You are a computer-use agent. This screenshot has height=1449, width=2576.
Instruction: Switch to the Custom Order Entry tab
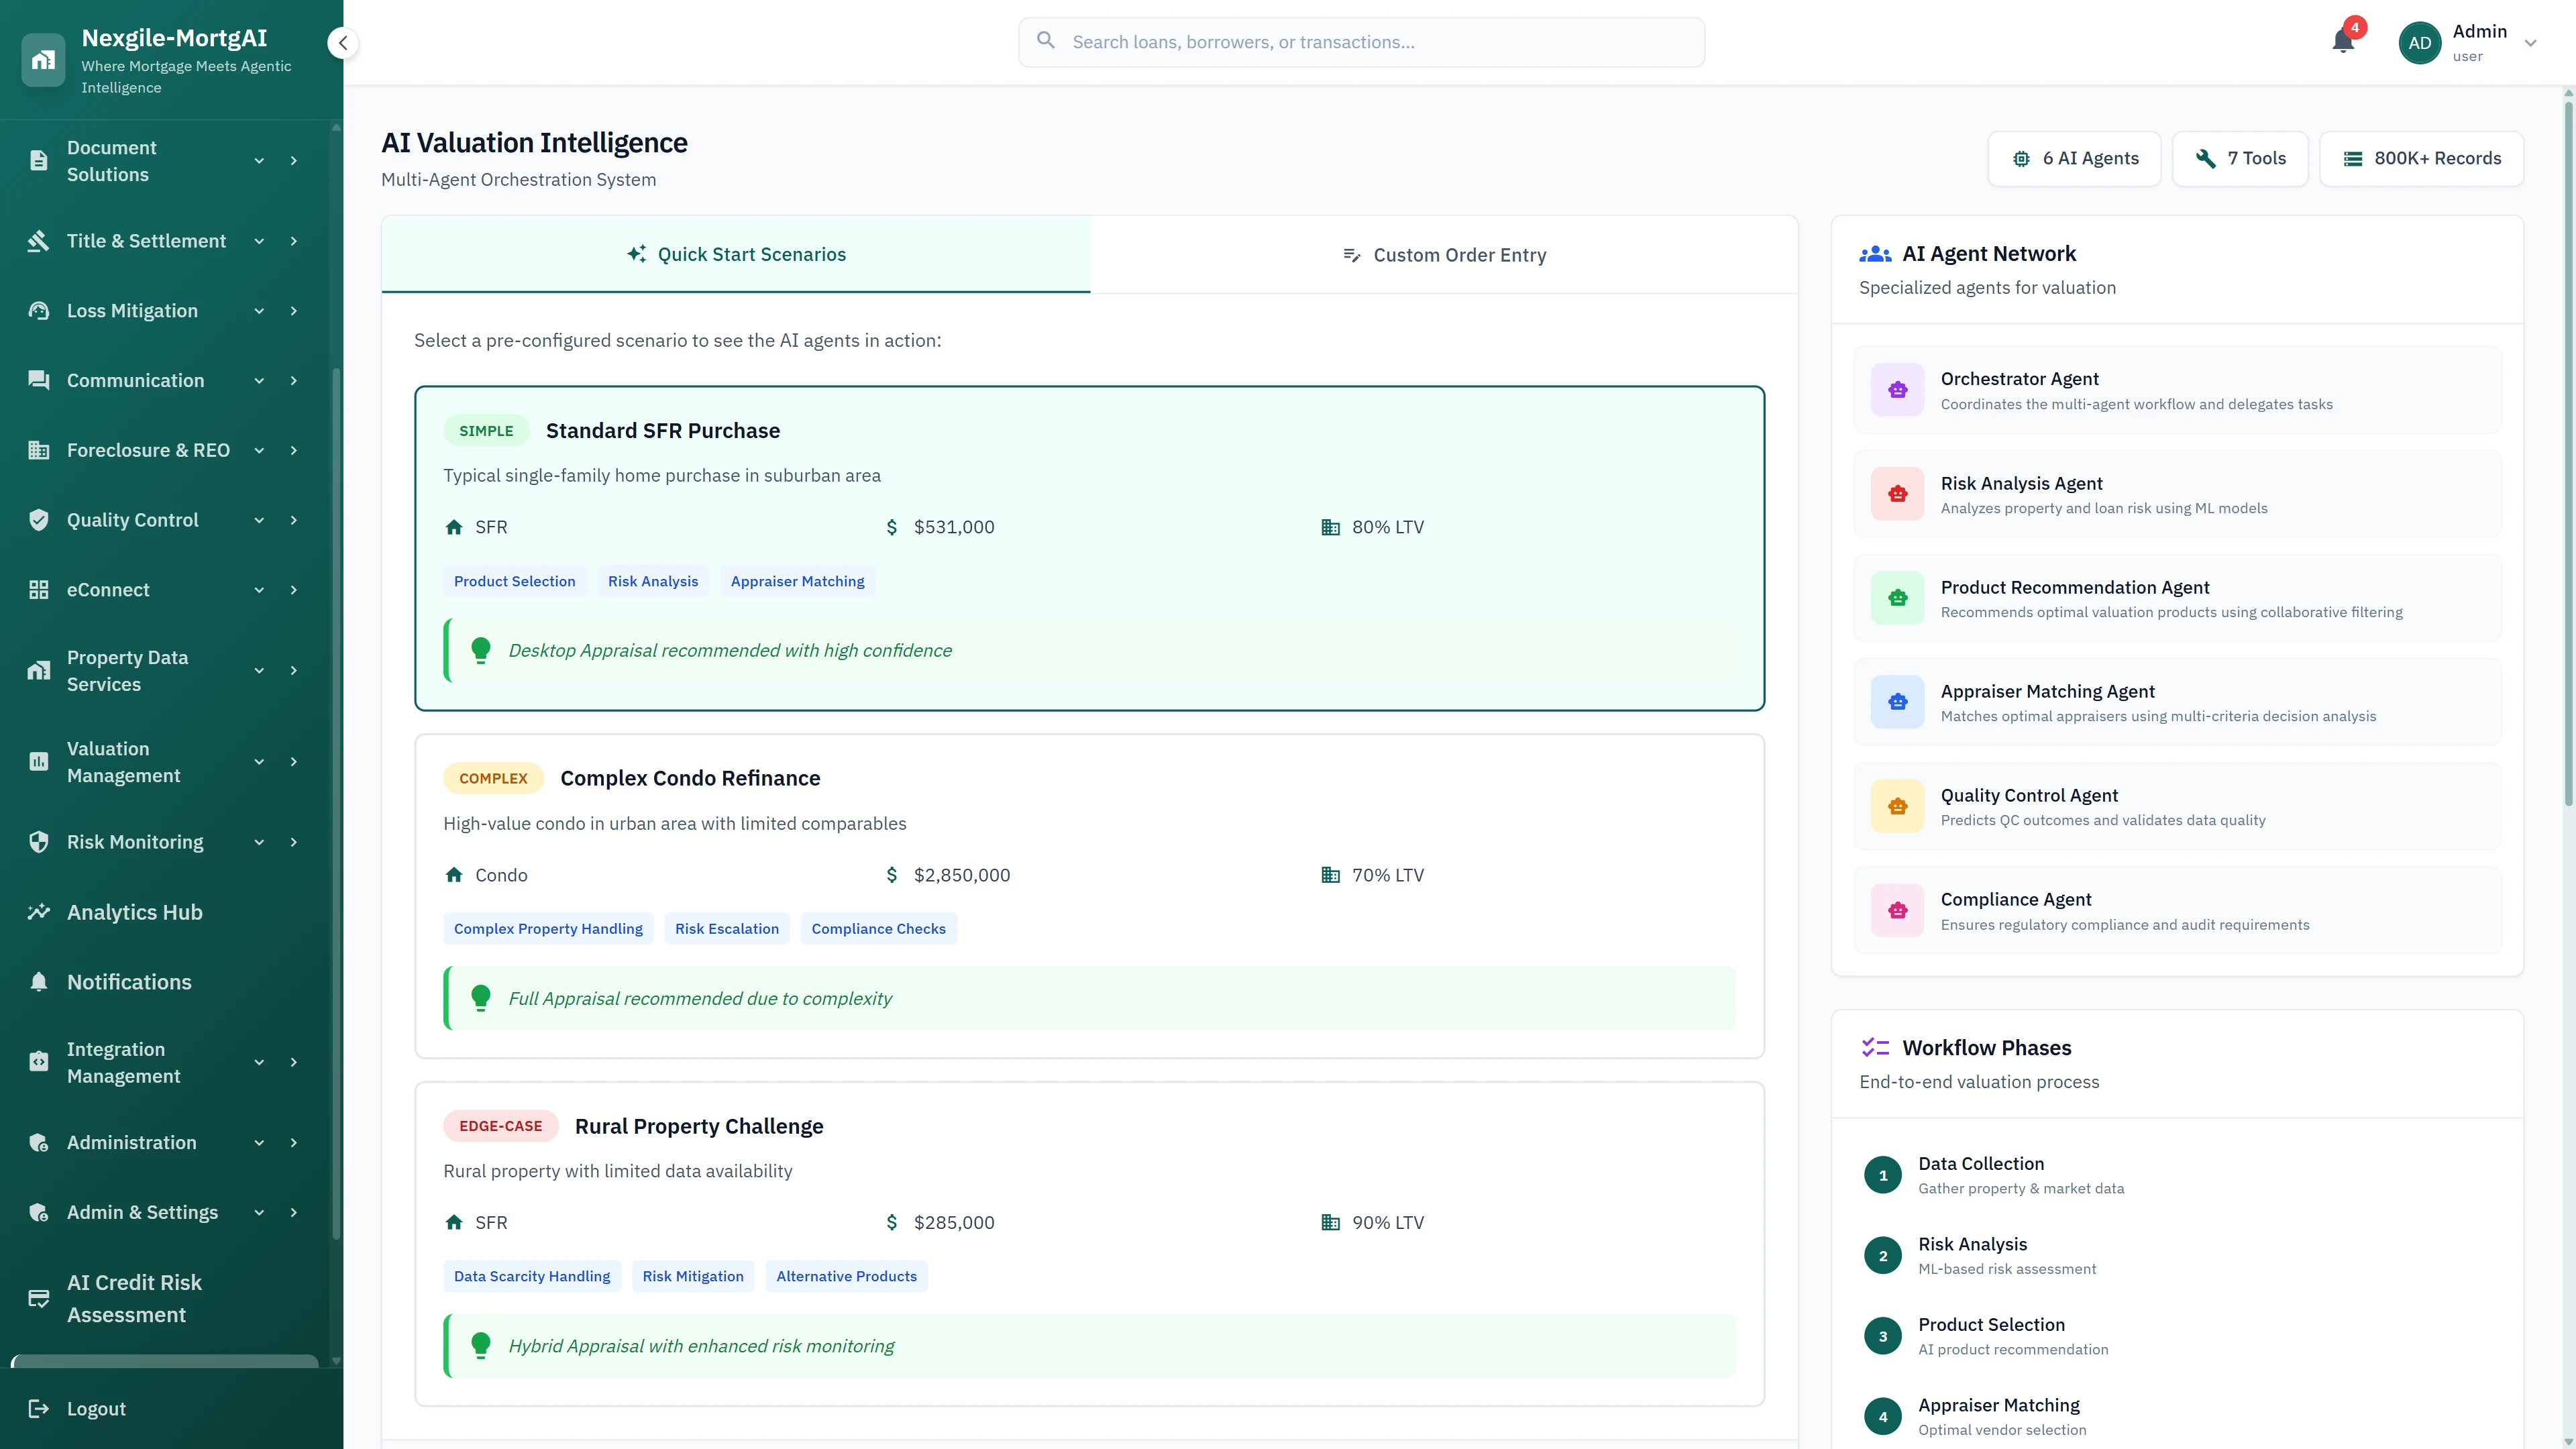point(1444,254)
